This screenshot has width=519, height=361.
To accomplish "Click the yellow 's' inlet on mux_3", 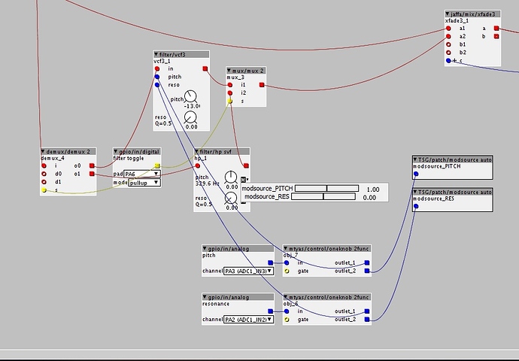I will 231,99.
